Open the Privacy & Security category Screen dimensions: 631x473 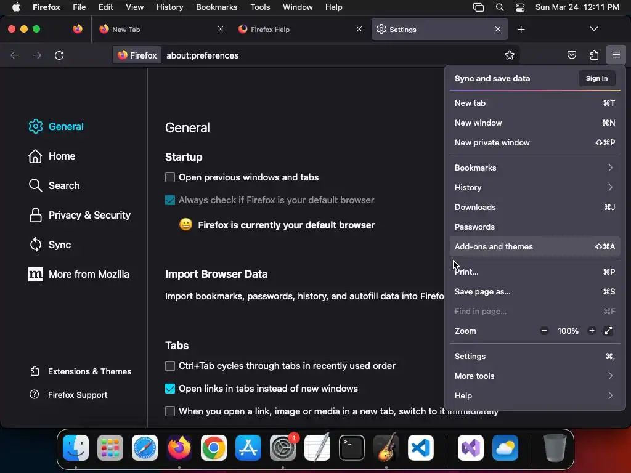[79, 215]
